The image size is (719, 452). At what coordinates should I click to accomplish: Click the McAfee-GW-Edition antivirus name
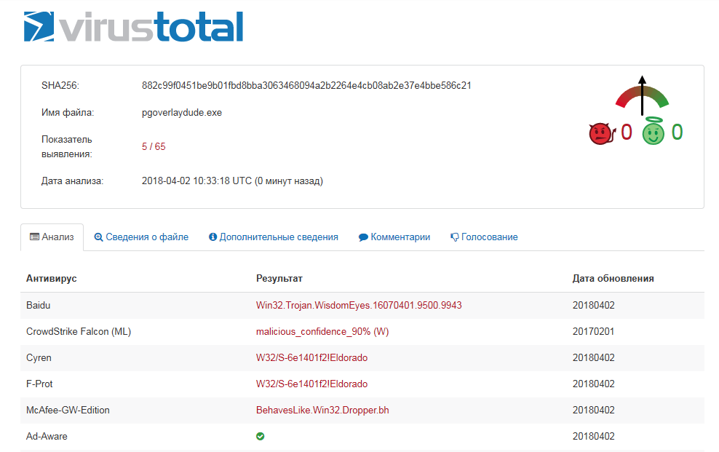(68, 410)
